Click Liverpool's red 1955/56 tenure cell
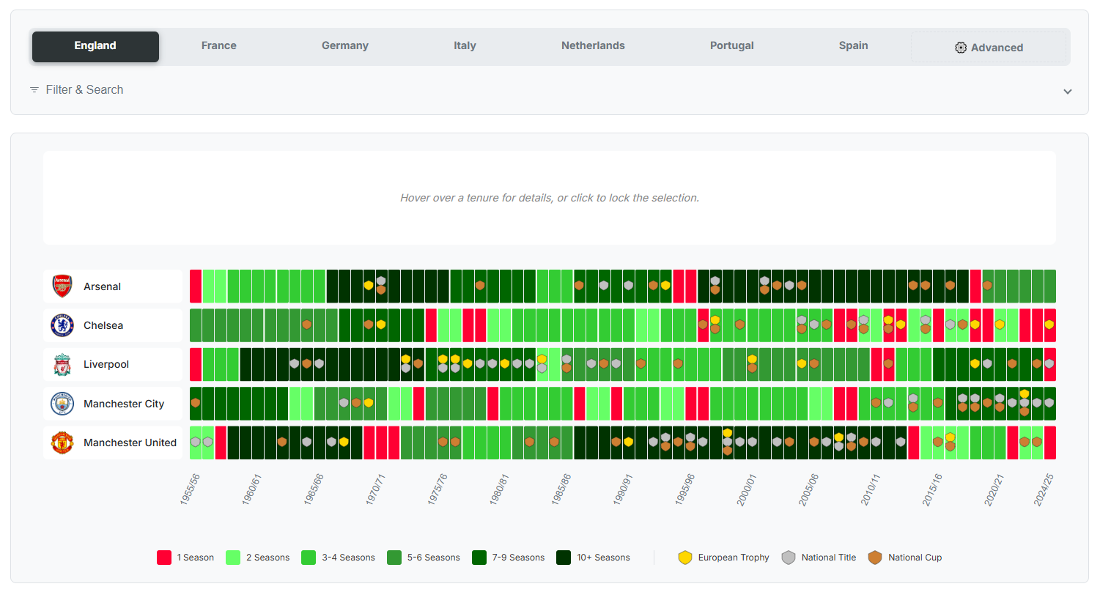The image size is (1100, 592). coord(196,364)
